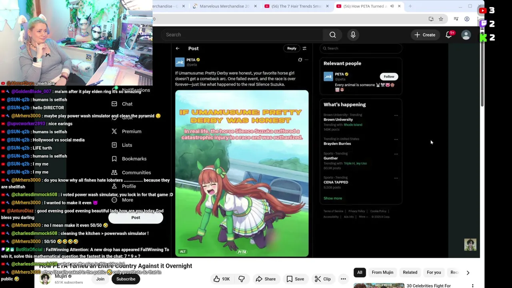Select the From Mujin chip

pos(382,272)
